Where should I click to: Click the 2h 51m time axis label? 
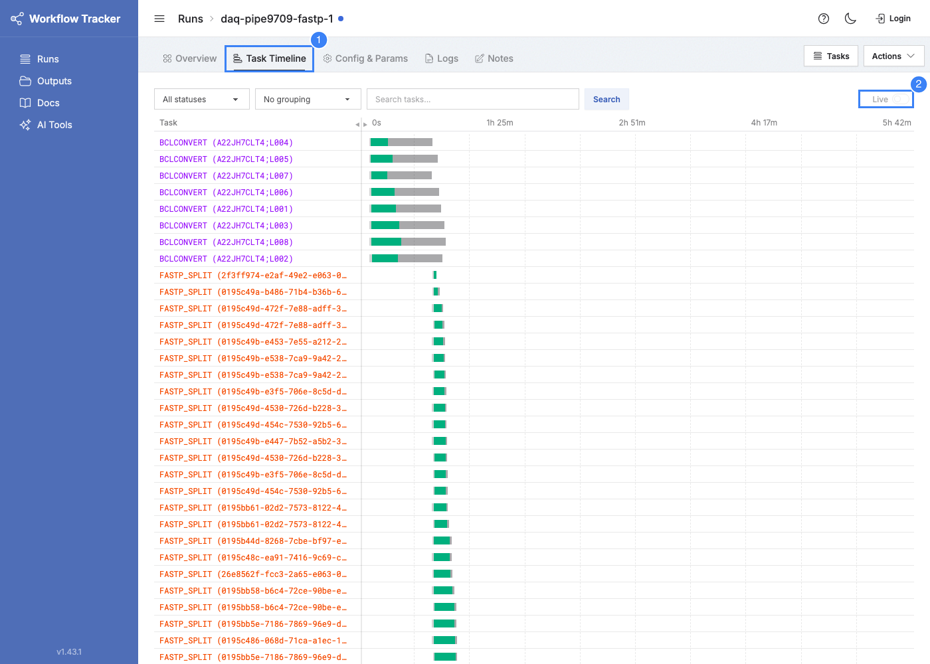point(632,123)
